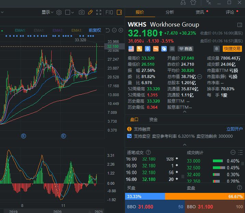Click the 支持融资 margin coin icon
Viewport: 245px width, 213px height.
[130, 129]
